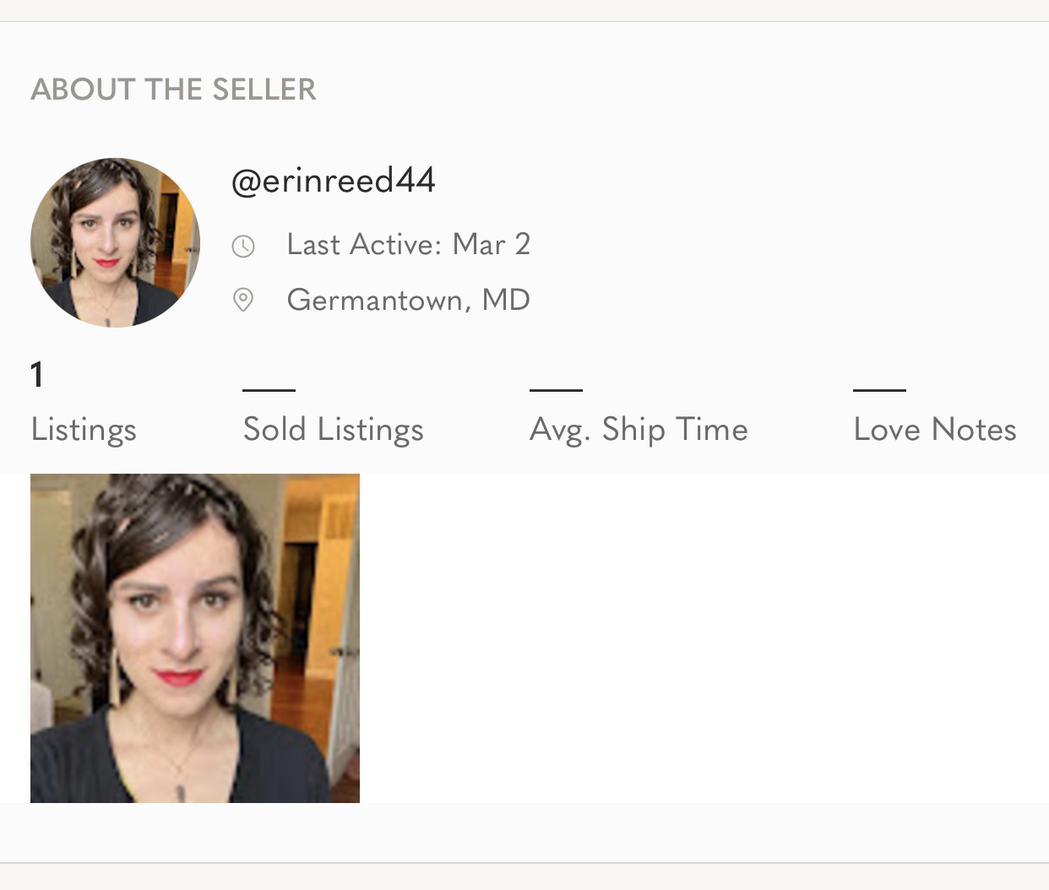Select the "Mar 2" date text
The image size is (1049, 890).
click(x=492, y=244)
